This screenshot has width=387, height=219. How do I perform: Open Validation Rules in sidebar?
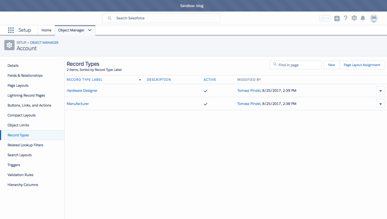[x=21, y=175]
